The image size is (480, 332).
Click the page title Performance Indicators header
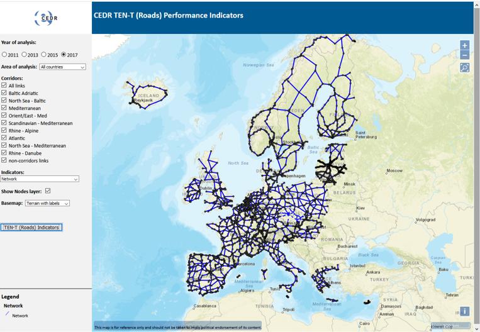coord(169,15)
